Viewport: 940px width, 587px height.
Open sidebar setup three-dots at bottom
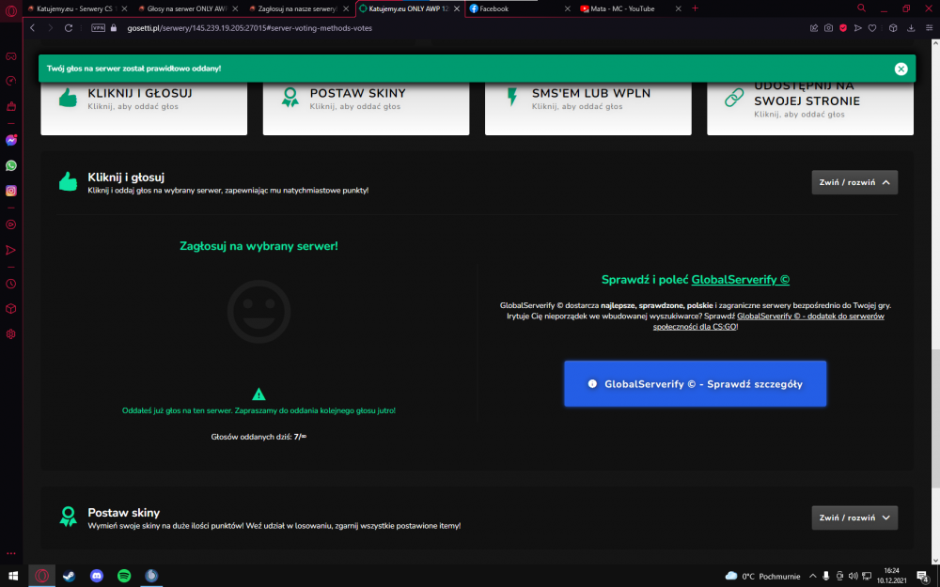pyautogui.click(x=10, y=553)
